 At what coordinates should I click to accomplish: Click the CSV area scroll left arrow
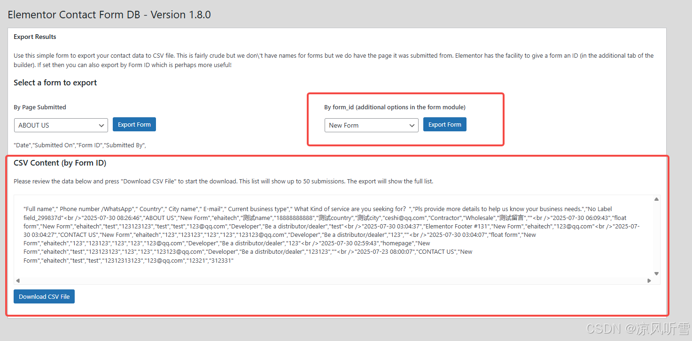pos(18,280)
